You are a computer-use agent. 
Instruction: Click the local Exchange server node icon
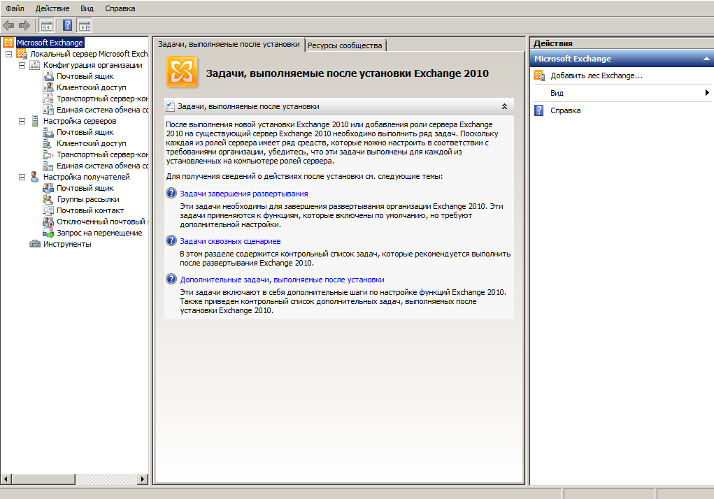click(x=22, y=54)
